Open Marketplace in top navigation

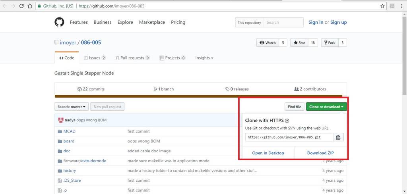click(152, 22)
